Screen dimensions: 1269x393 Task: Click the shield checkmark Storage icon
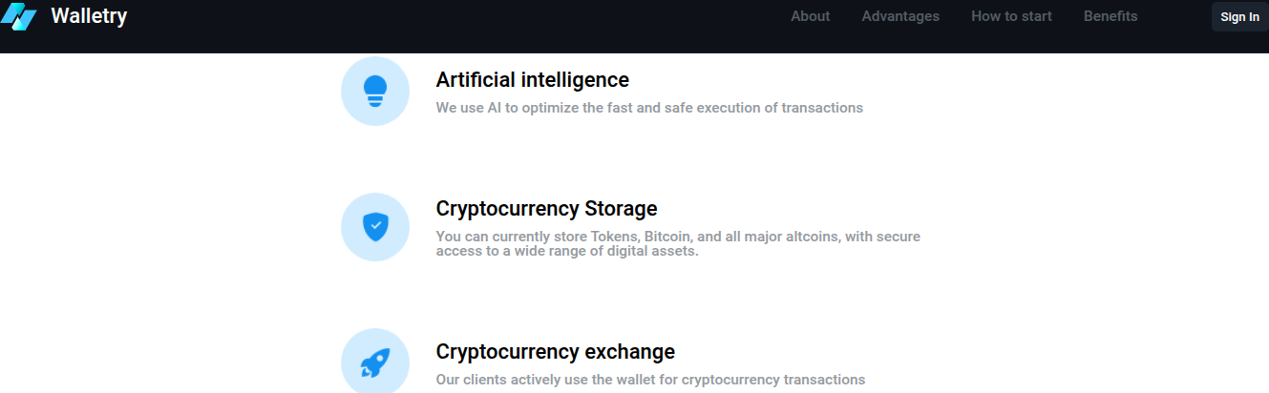point(375,227)
